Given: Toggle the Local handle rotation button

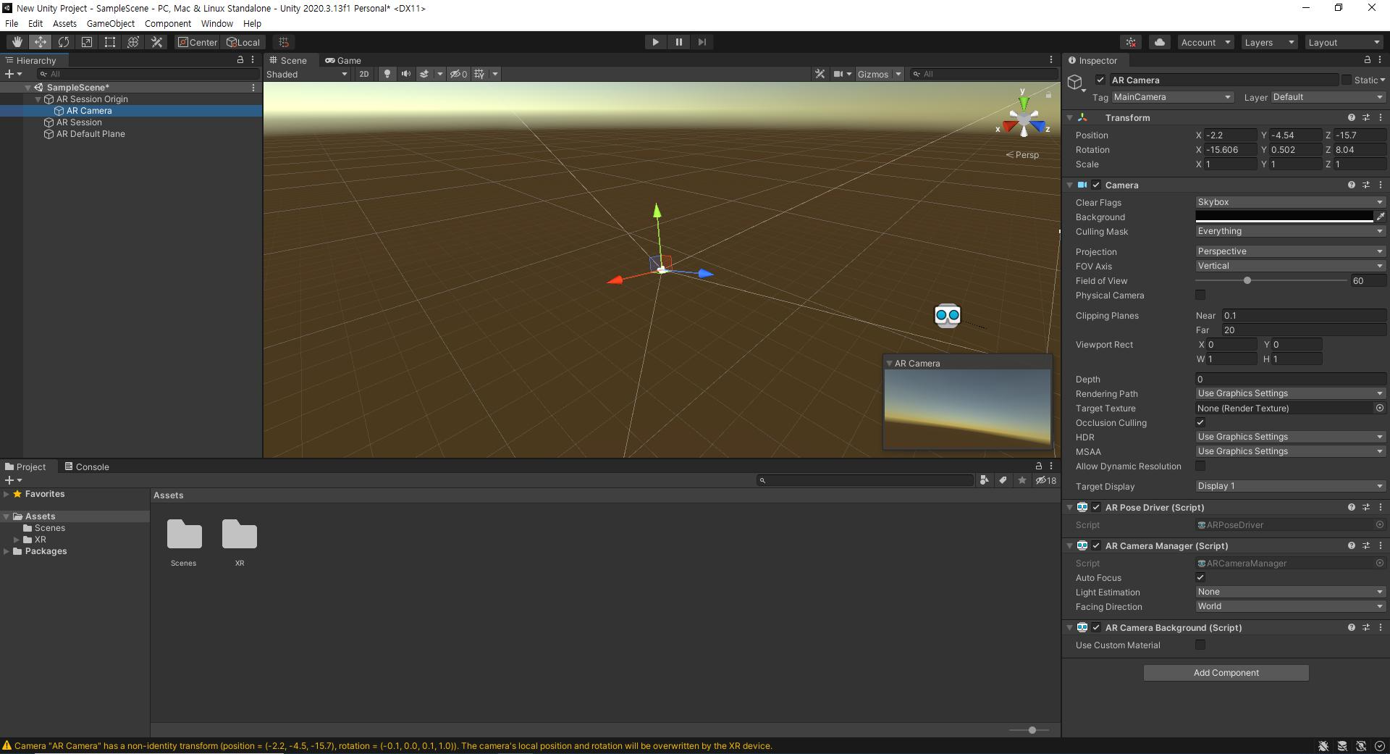Looking at the screenshot, I should [x=243, y=42].
